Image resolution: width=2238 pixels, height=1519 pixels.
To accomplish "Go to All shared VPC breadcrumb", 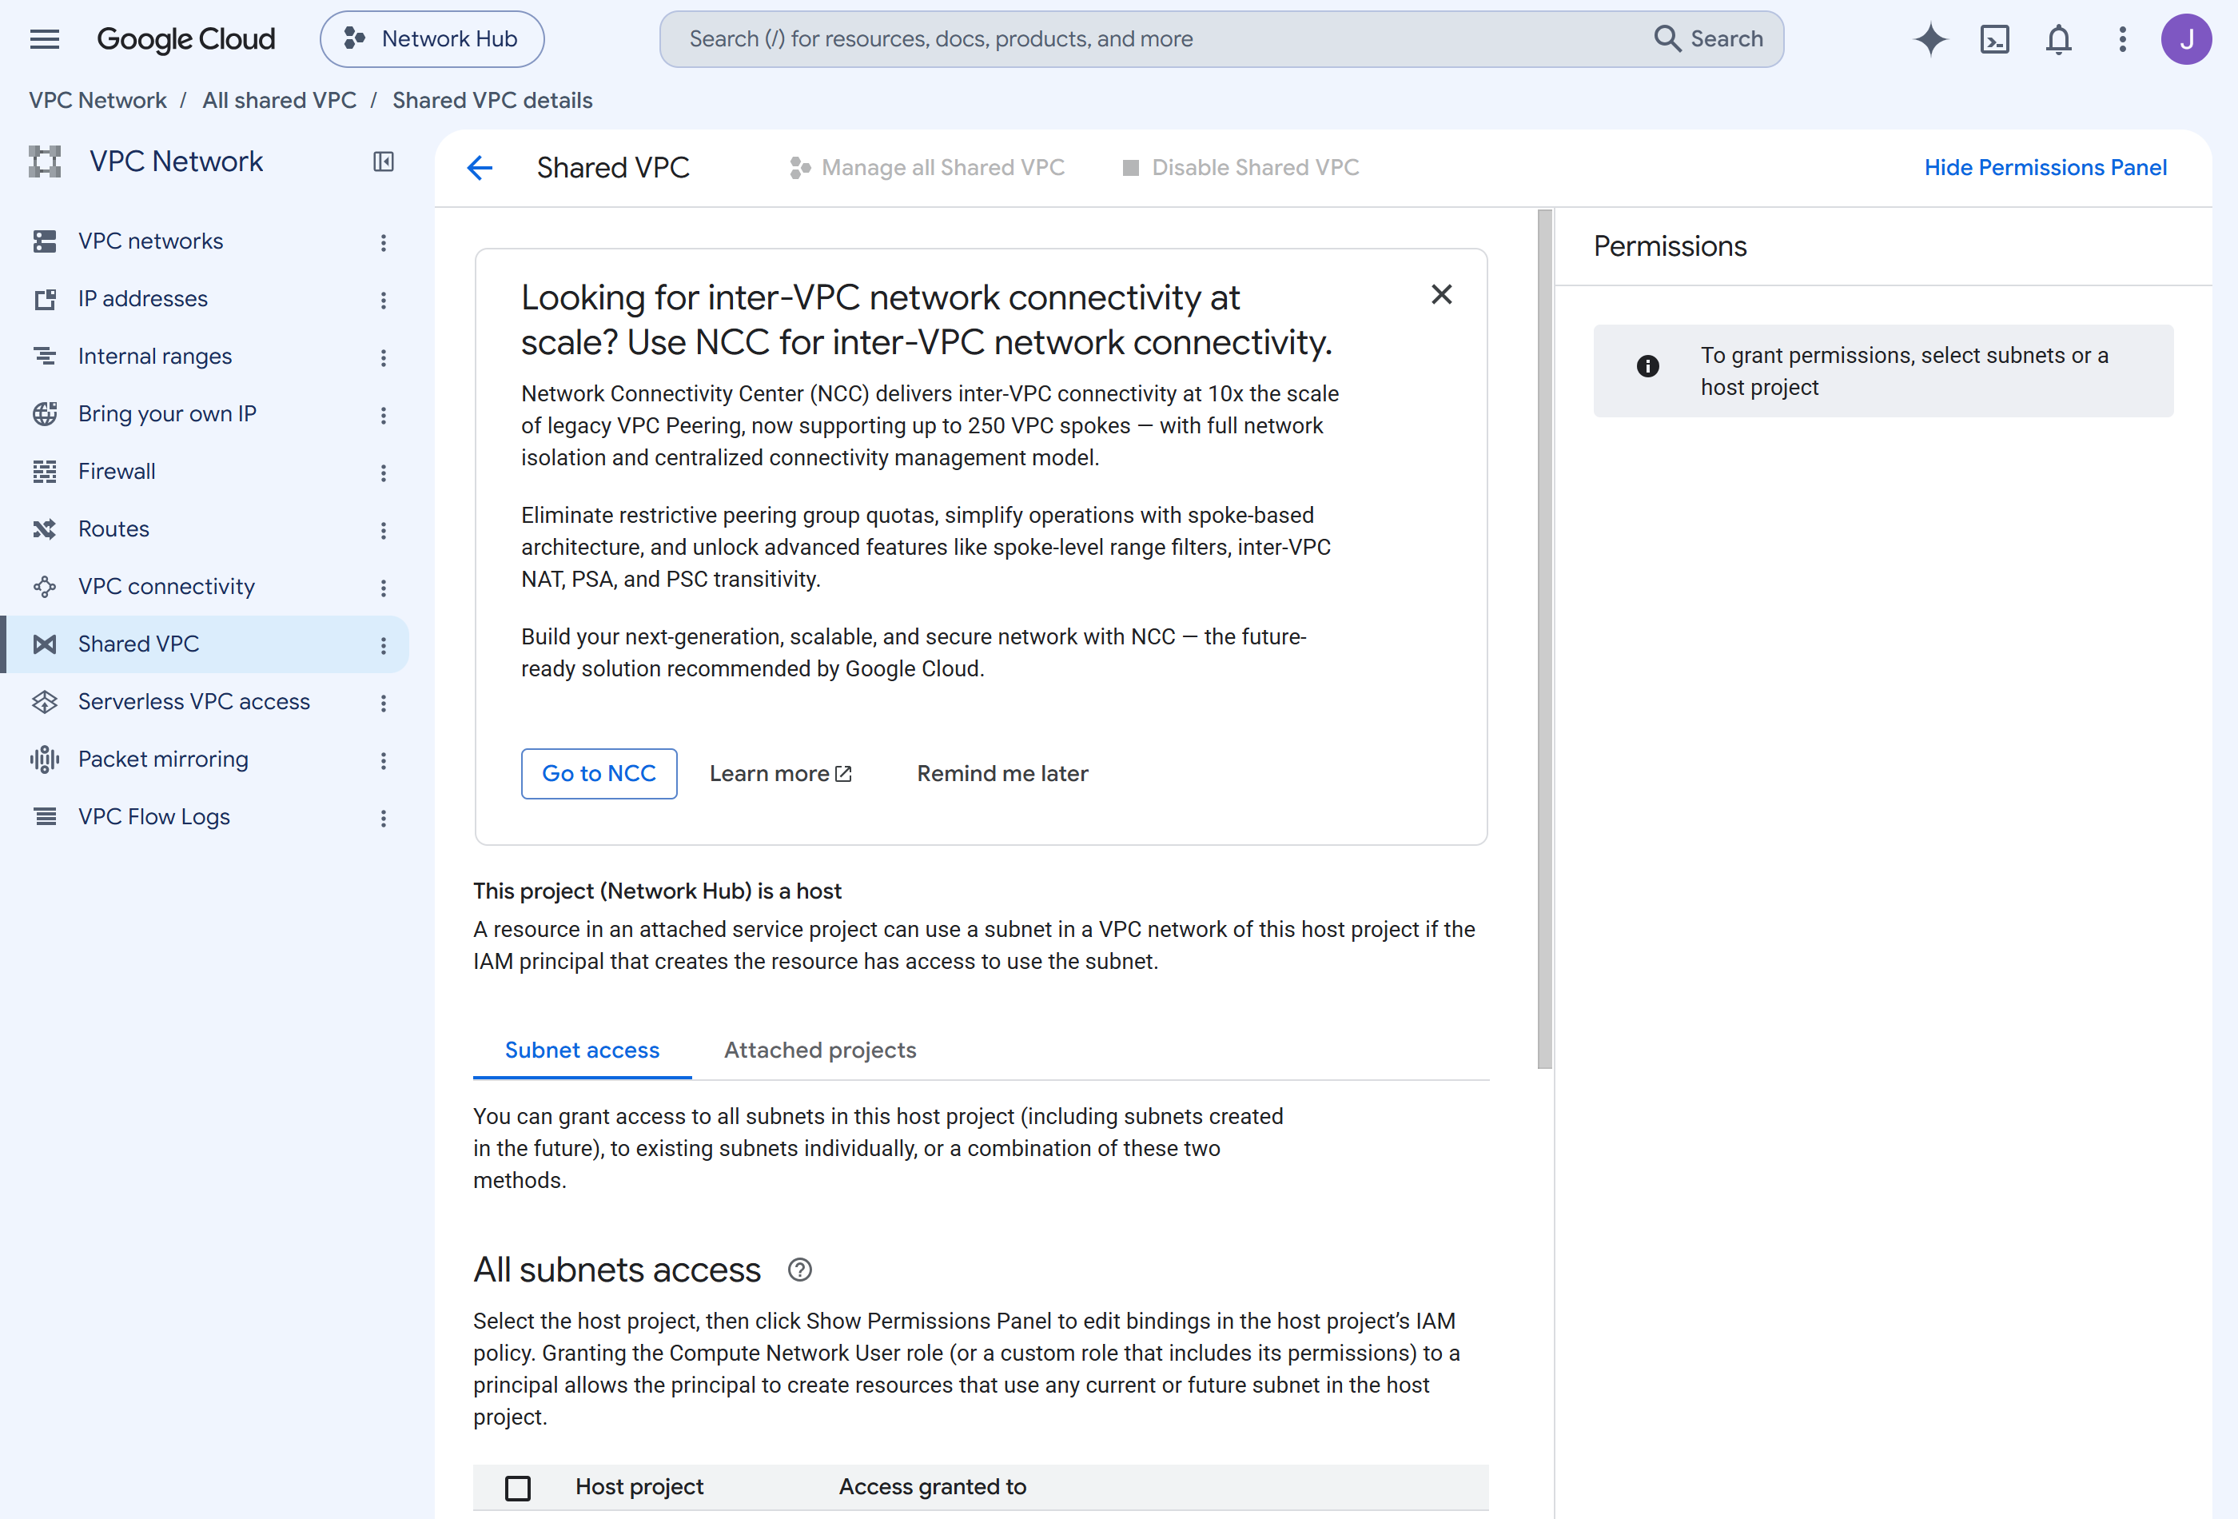I will [x=279, y=100].
